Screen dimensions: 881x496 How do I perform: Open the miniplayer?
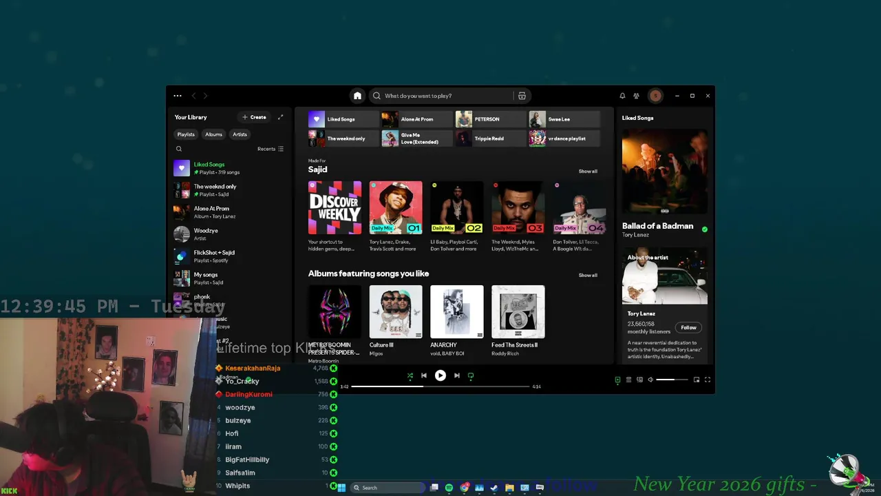pyautogui.click(x=697, y=380)
